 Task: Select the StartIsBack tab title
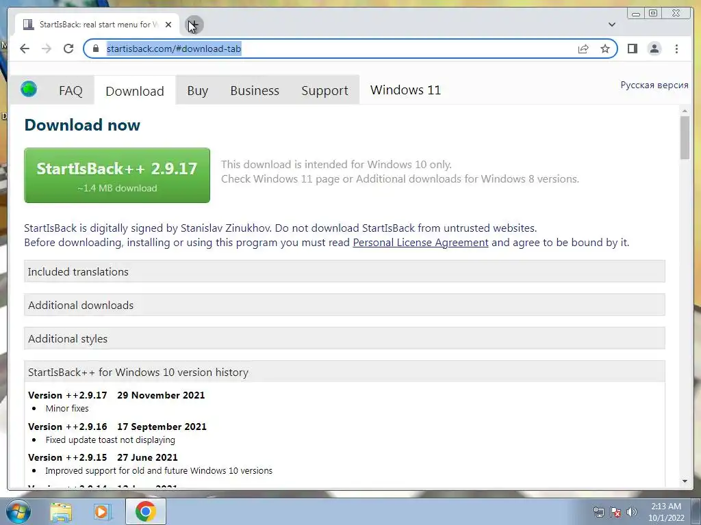click(99, 25)
